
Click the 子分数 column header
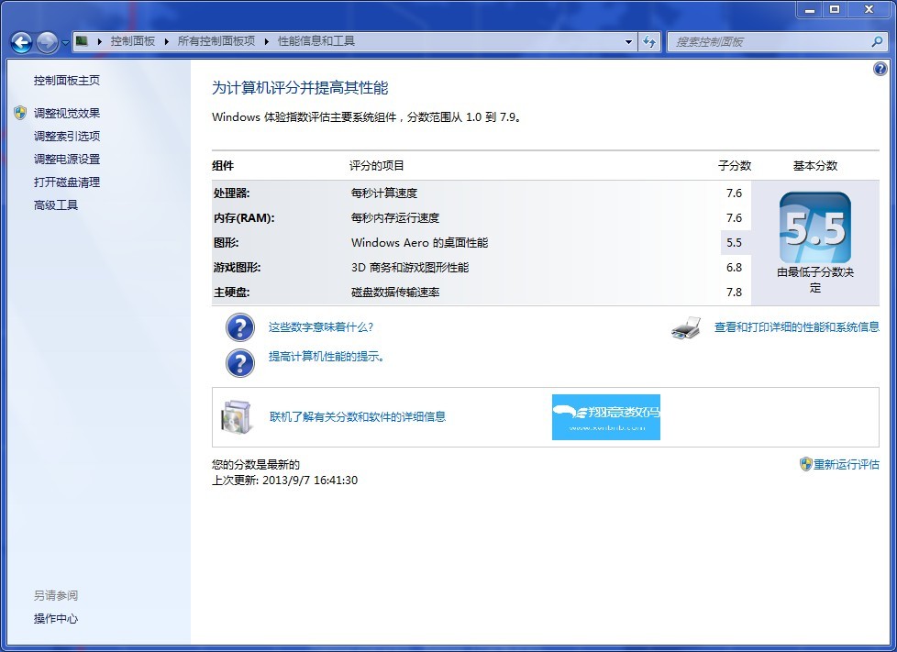[x=735, y=166]
